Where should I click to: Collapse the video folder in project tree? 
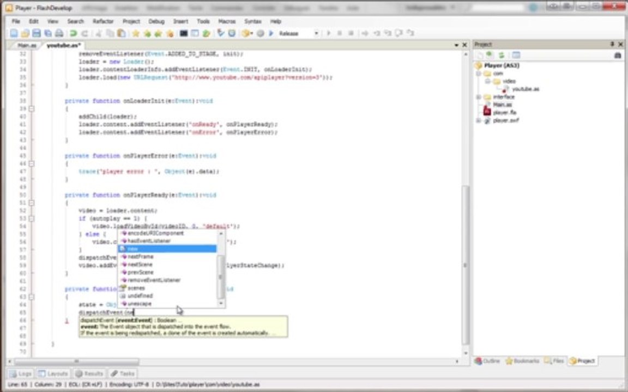487,81
